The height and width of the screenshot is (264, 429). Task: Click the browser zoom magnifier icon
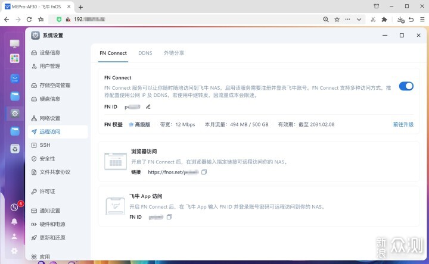point(325,20)
